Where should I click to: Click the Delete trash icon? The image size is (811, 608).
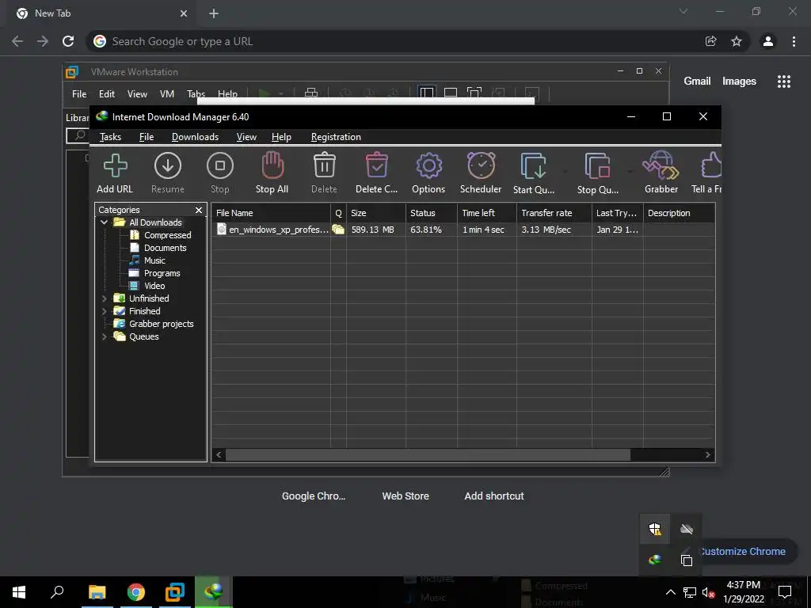pyautogui.click(x=324, y=165)
